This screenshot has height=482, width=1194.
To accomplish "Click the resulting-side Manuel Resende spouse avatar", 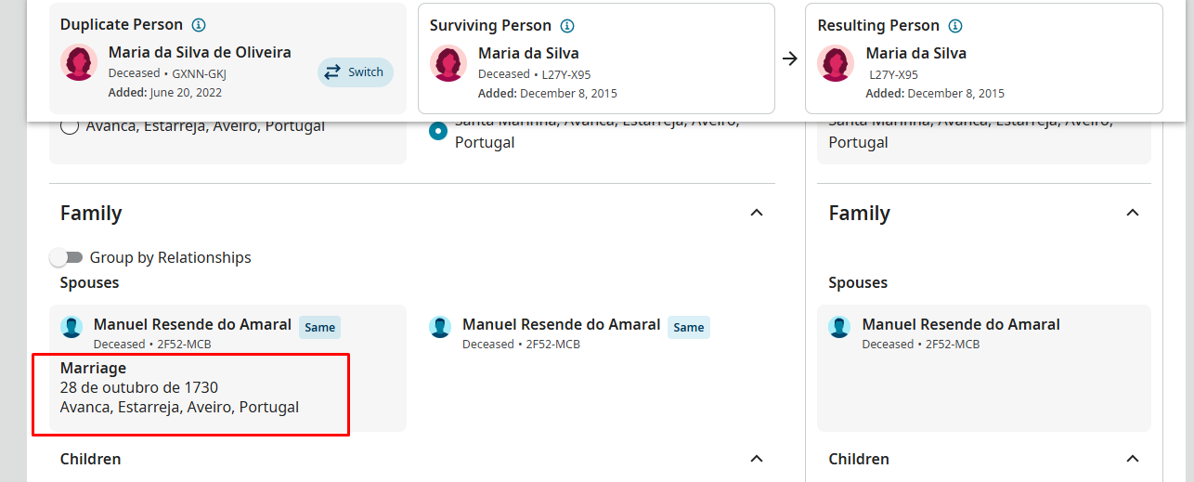I will tap(840, 327).
